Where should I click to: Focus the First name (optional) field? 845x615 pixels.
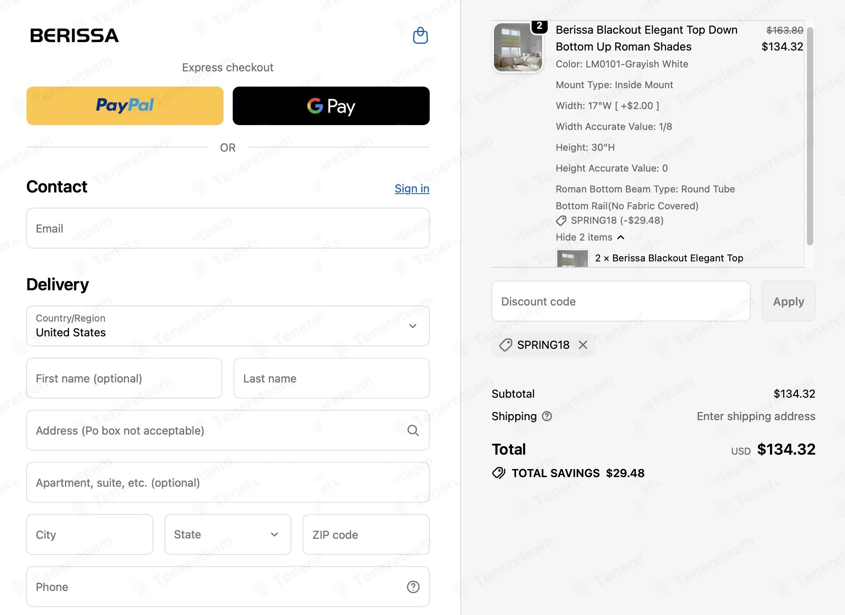124,378
